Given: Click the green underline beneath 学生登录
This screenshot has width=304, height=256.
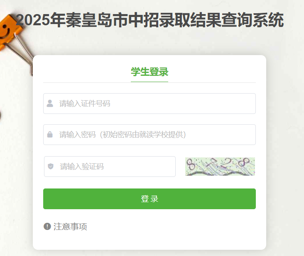Looking at the screenshot, I should click(x=150, y=82).
